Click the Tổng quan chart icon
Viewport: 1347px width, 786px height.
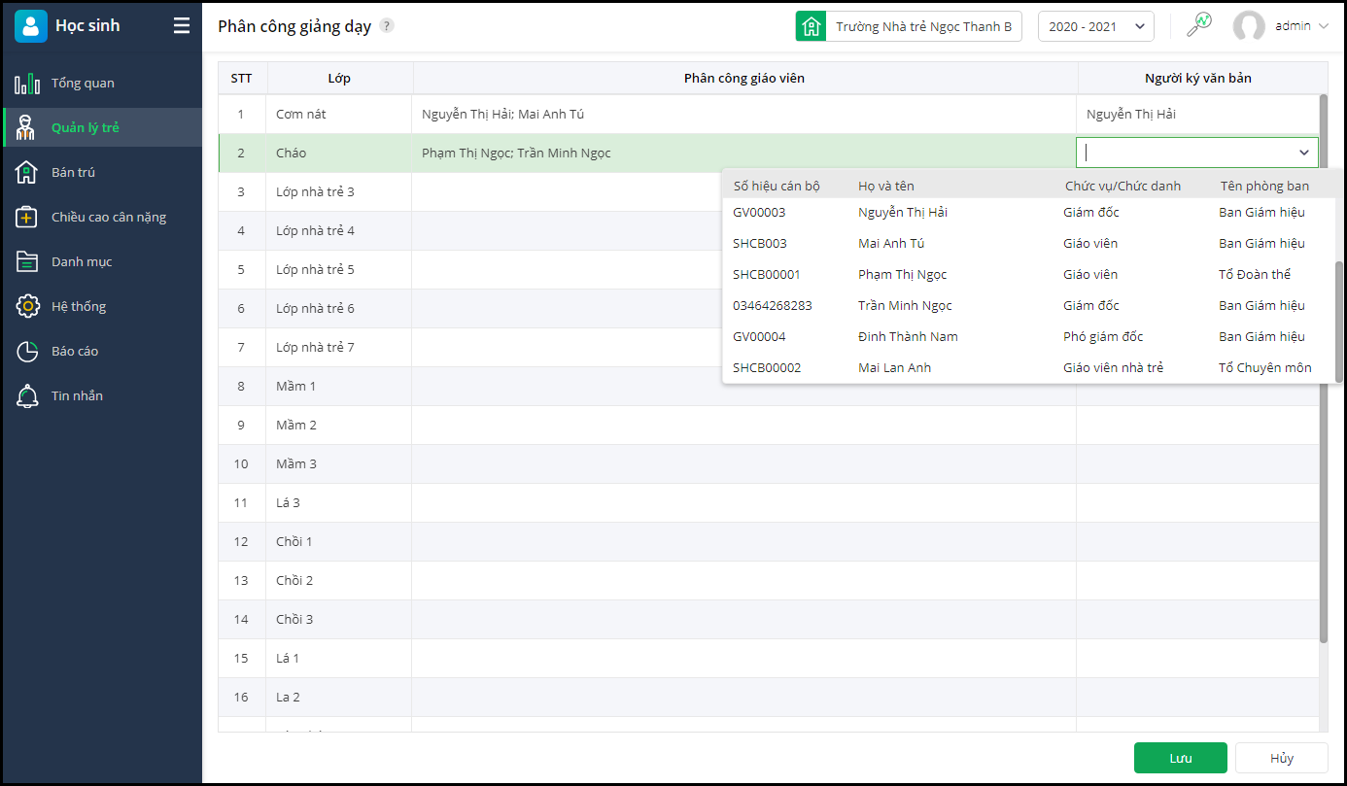pos(27,84)
